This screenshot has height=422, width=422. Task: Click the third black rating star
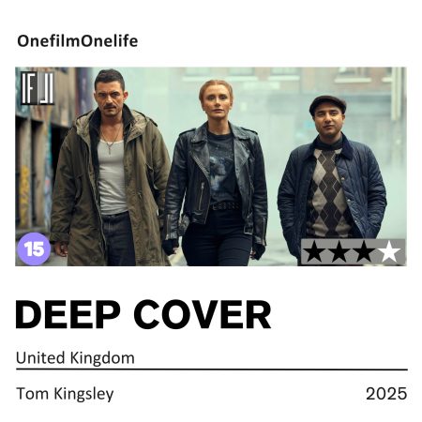(x=364, y=252)
